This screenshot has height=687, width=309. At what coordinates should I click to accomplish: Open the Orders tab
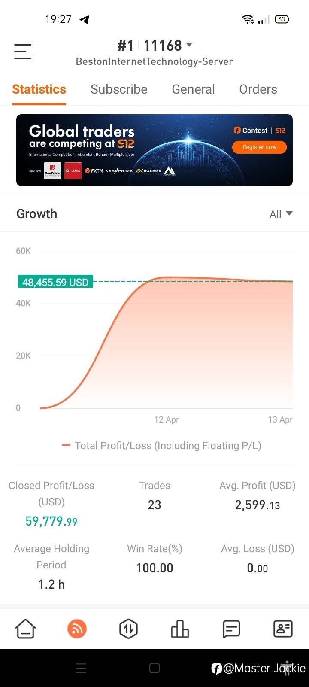258,89
